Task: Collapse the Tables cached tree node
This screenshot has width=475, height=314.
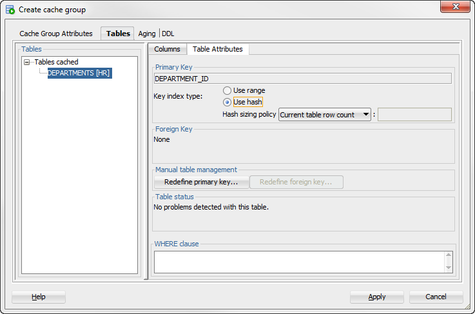Action: click(27, 62)
